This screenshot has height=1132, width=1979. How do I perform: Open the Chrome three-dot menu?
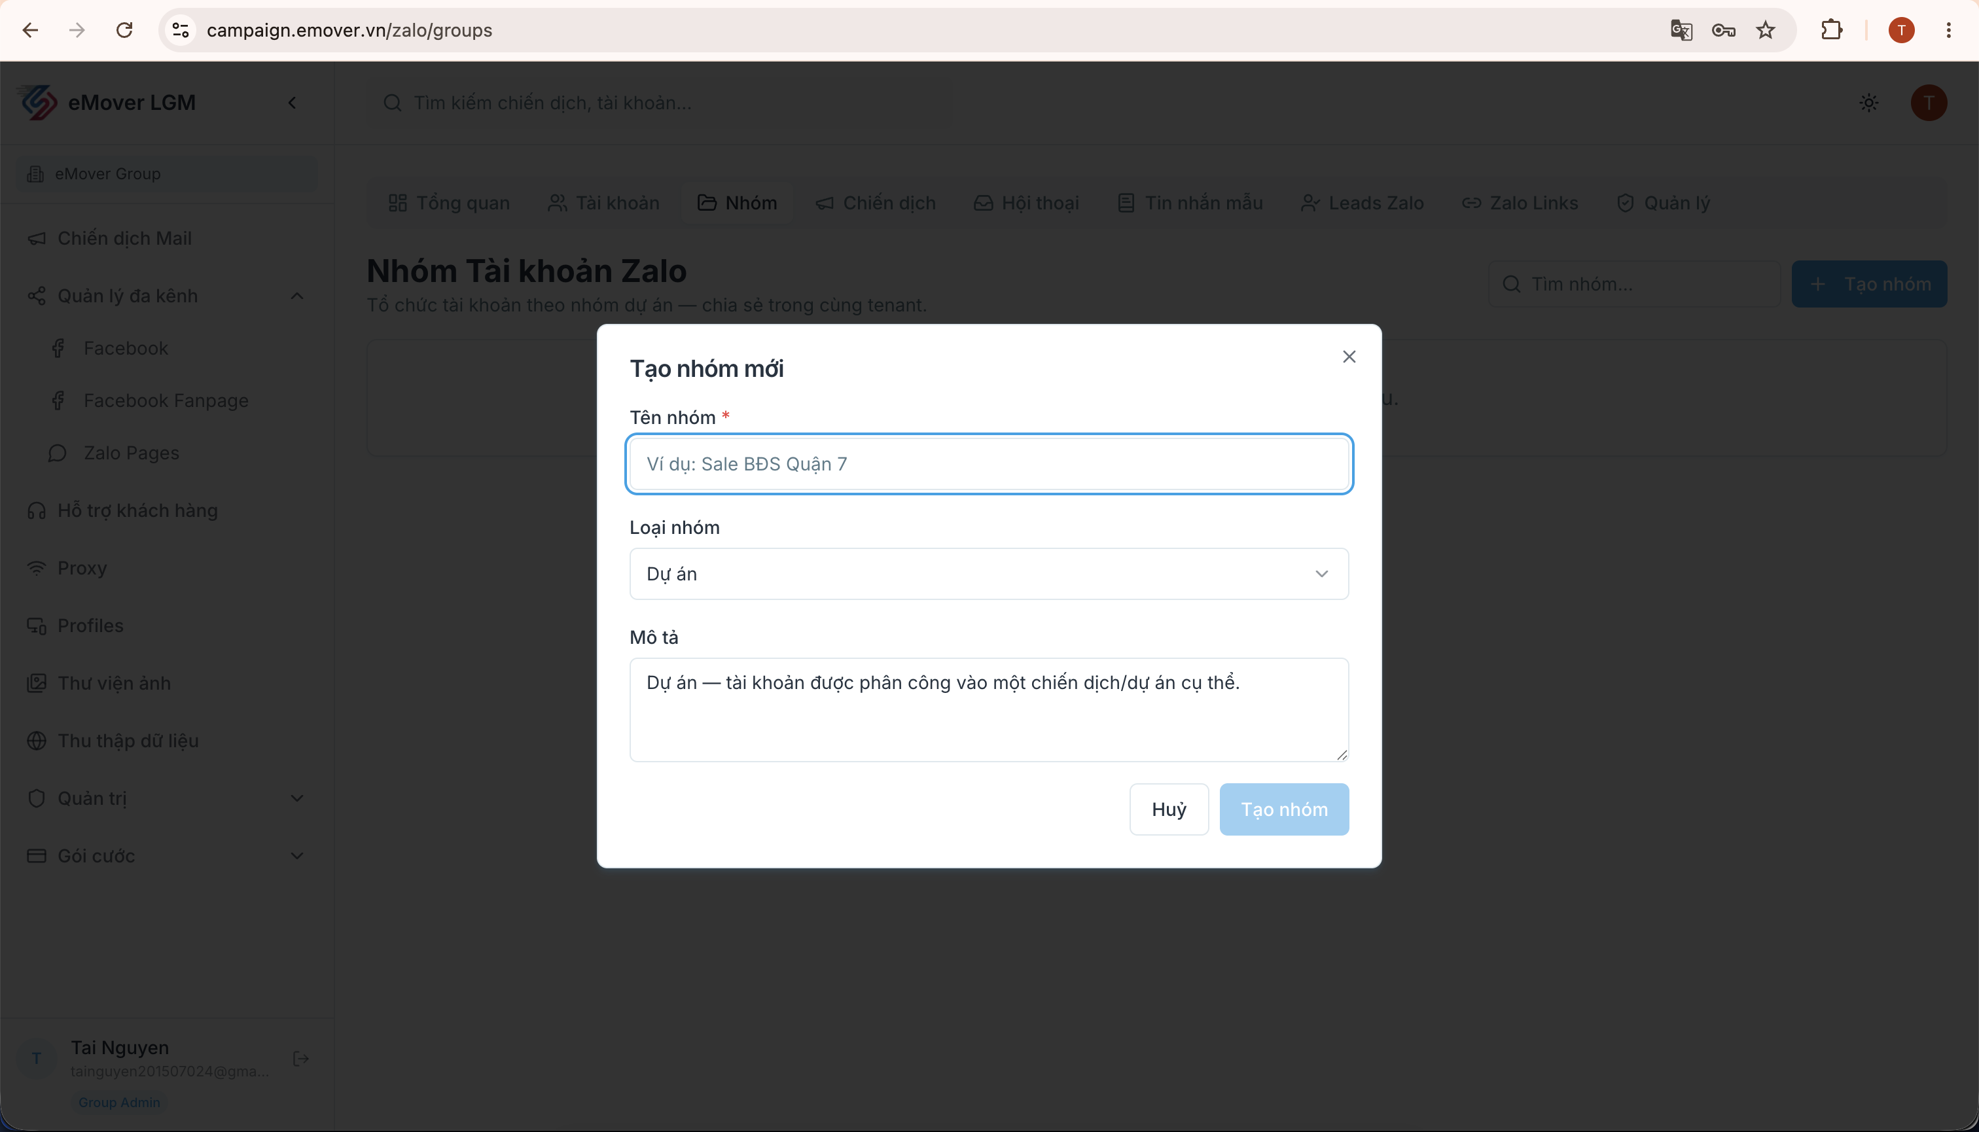pyautogui.click(x=1948, y=30)
